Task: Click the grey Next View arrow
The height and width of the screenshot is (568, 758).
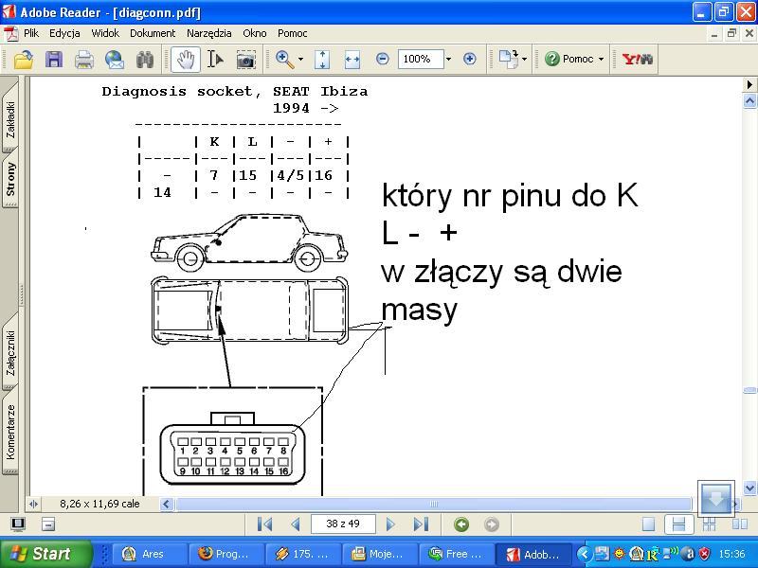Action: click(x=492, y=524)
